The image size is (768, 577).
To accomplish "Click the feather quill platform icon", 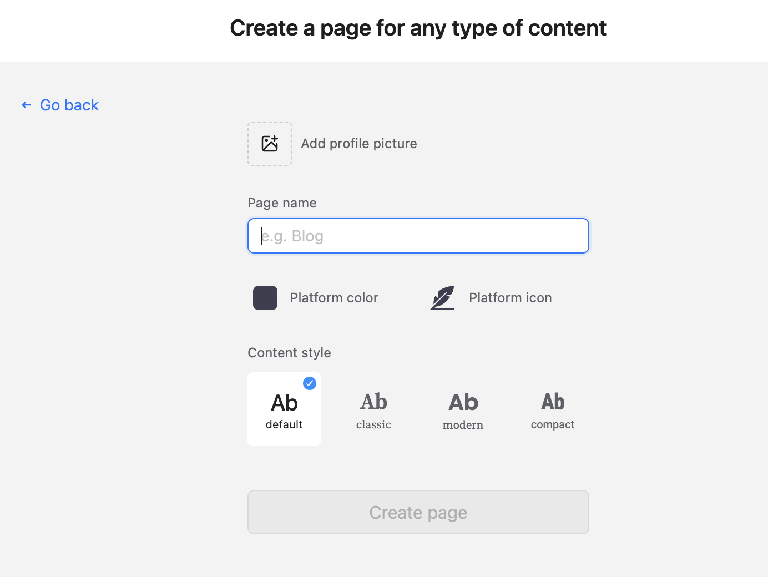I will point(442,298).
